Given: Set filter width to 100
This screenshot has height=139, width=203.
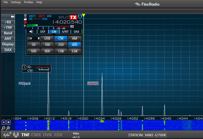Looking at the screenshot, I should tap(47, 45).
